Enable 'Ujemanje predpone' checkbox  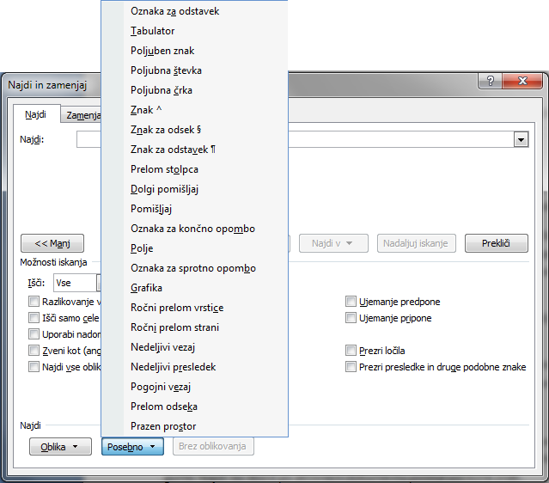(351, 302)
